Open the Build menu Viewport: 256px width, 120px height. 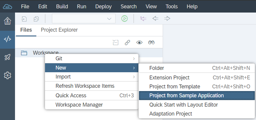pos(62,7)
